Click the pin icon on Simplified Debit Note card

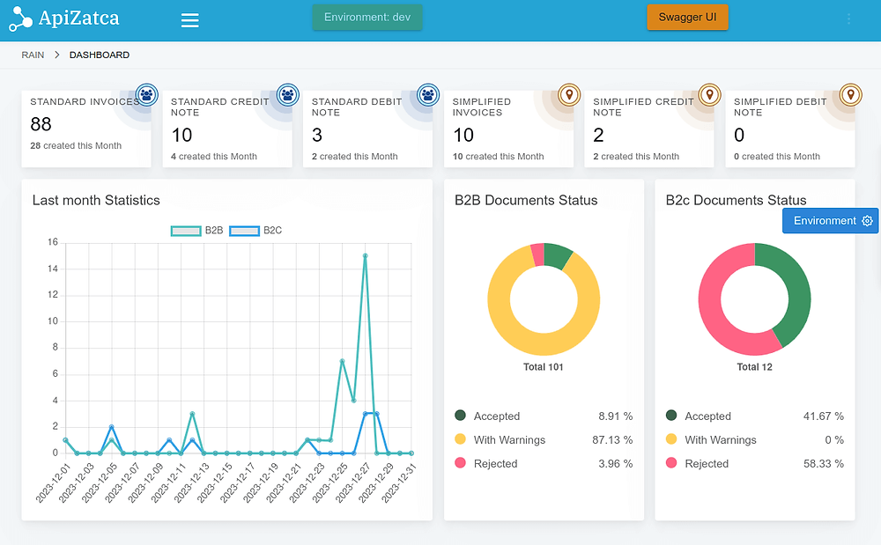[x=850, y=96]
